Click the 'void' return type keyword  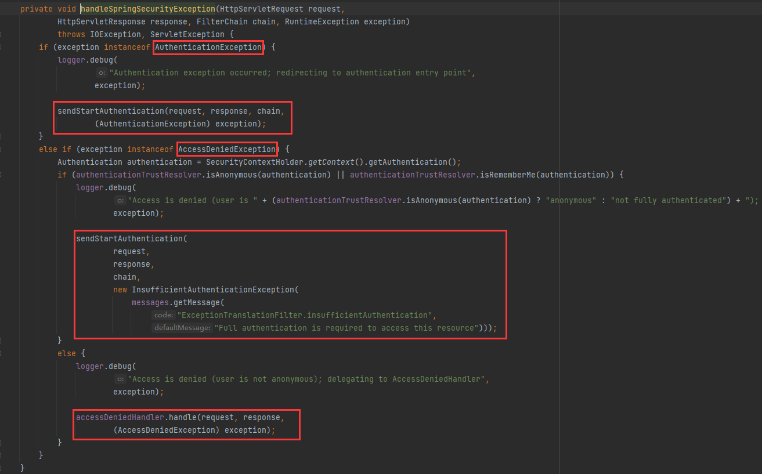[67, 9]
